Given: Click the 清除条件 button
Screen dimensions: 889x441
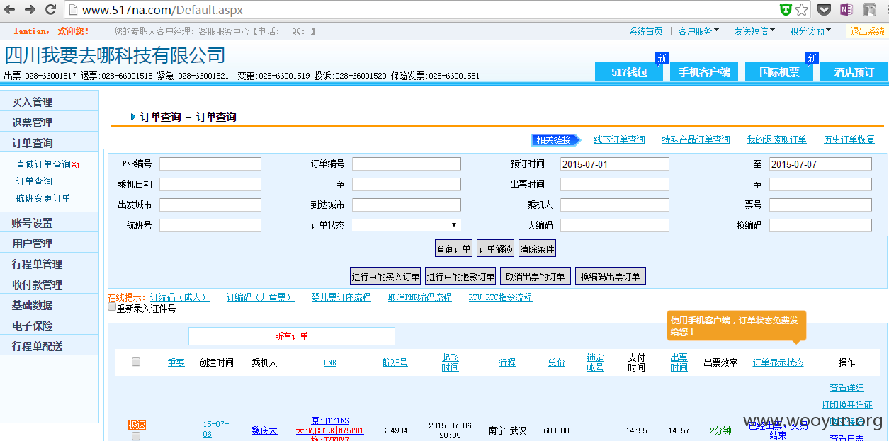Looking at the screenshot, I should [x=537, y=248].
